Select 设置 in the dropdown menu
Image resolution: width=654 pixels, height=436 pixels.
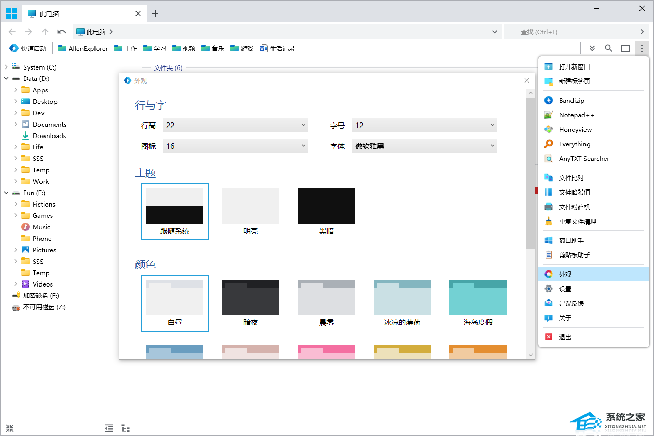pos(565,289)
